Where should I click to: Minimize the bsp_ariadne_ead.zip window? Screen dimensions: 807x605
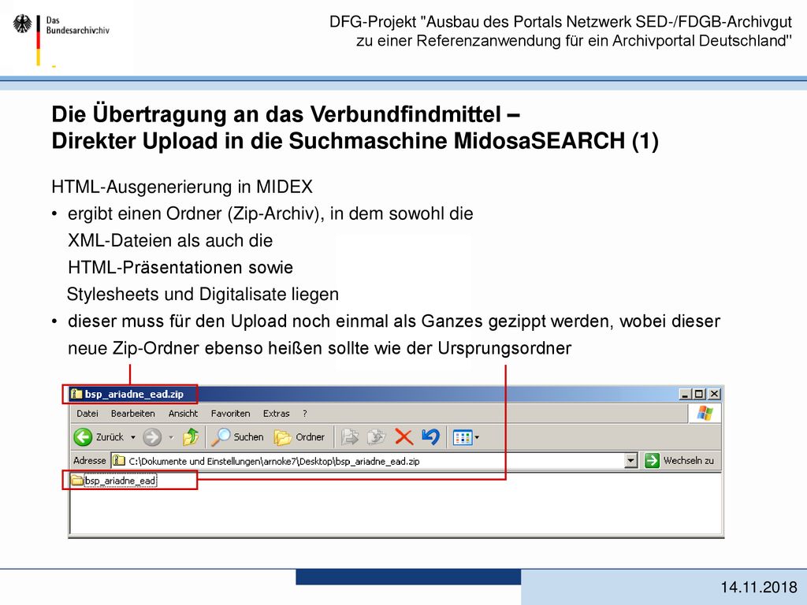click(685, 394)
